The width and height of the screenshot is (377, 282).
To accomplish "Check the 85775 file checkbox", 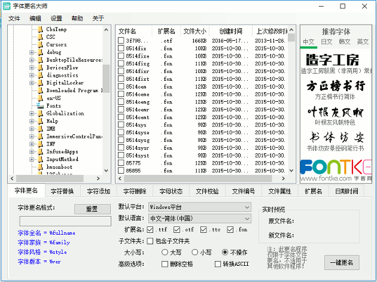I will (121, 163).
